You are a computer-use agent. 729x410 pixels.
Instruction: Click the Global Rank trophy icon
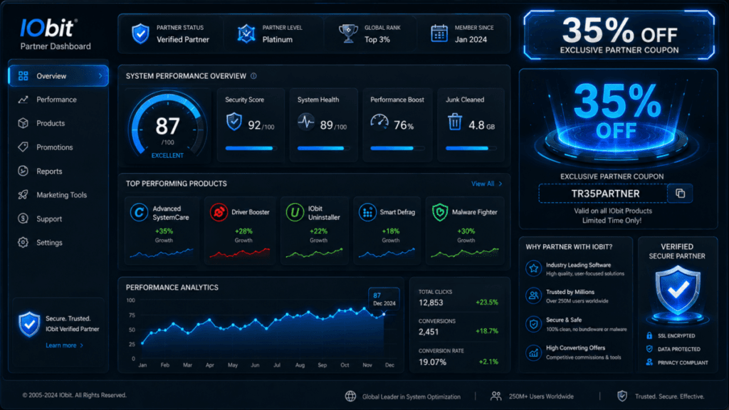coord(348,33)
